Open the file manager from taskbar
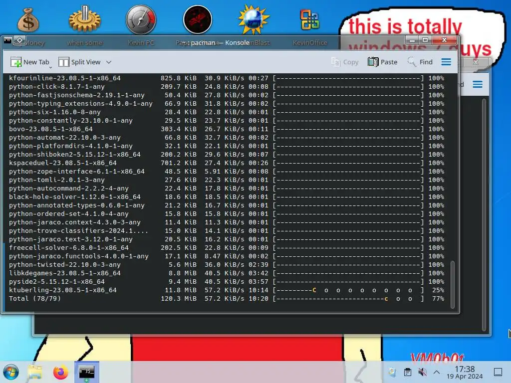The width and height of the screenshot is (511, 383). tap(35, 372)
